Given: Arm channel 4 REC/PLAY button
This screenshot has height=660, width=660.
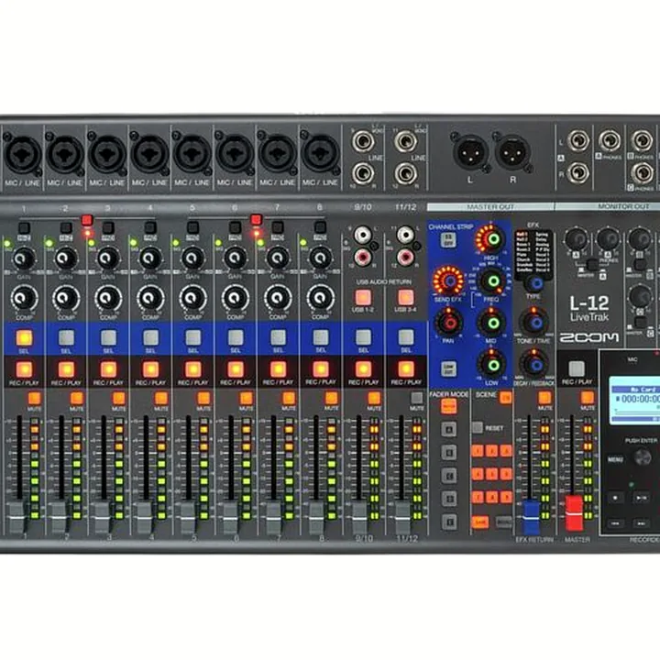Looking at the screenshot, I should coord(150,369).
